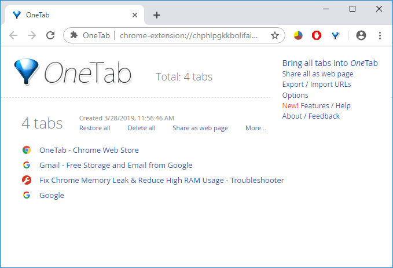
Task: Open Gmail - Free Storage and Email link
Action: pos(116,165)
